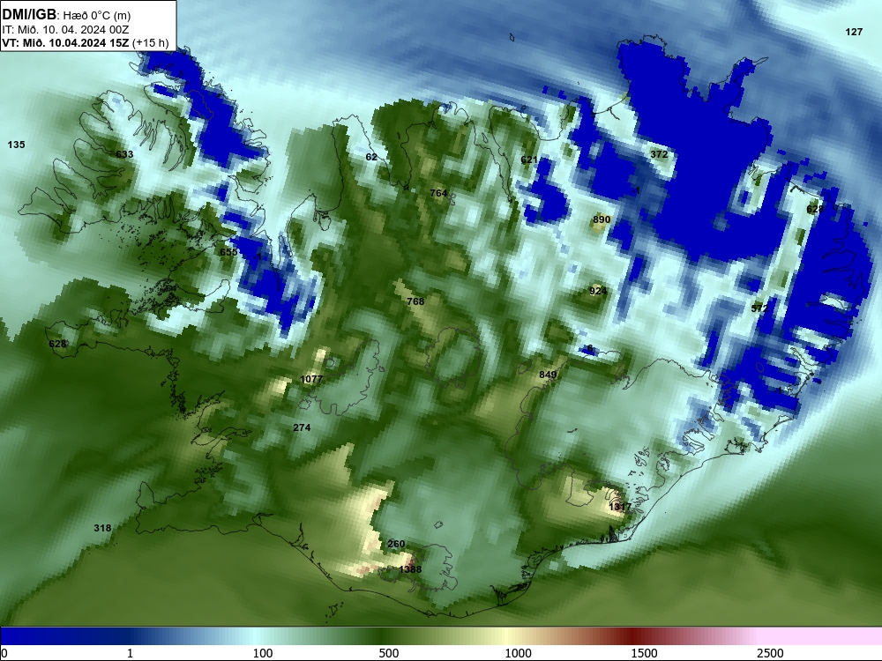The image size is (882, 661).
Task: Click the map value 1077 in the west-central highlands
Action: coord(311,379)
